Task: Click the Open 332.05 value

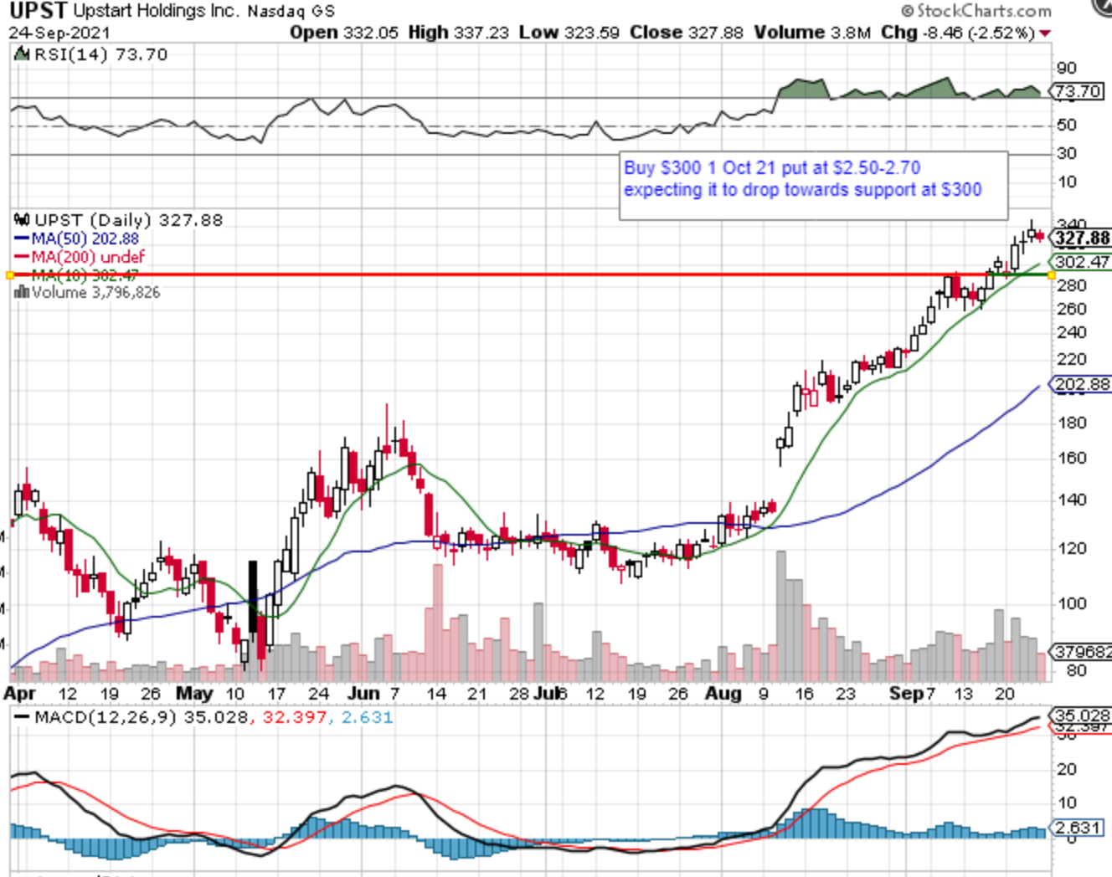Action: click(x=344, y=33)
